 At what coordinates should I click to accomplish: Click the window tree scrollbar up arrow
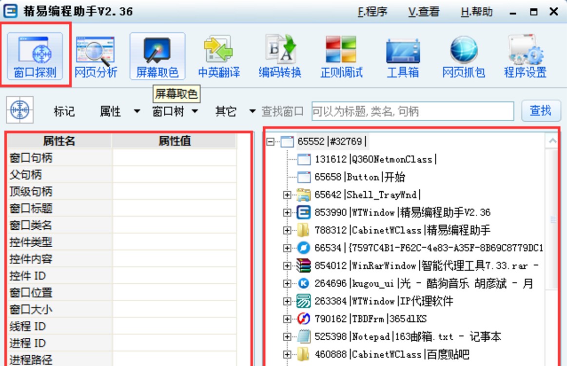(x=552, y=141)
